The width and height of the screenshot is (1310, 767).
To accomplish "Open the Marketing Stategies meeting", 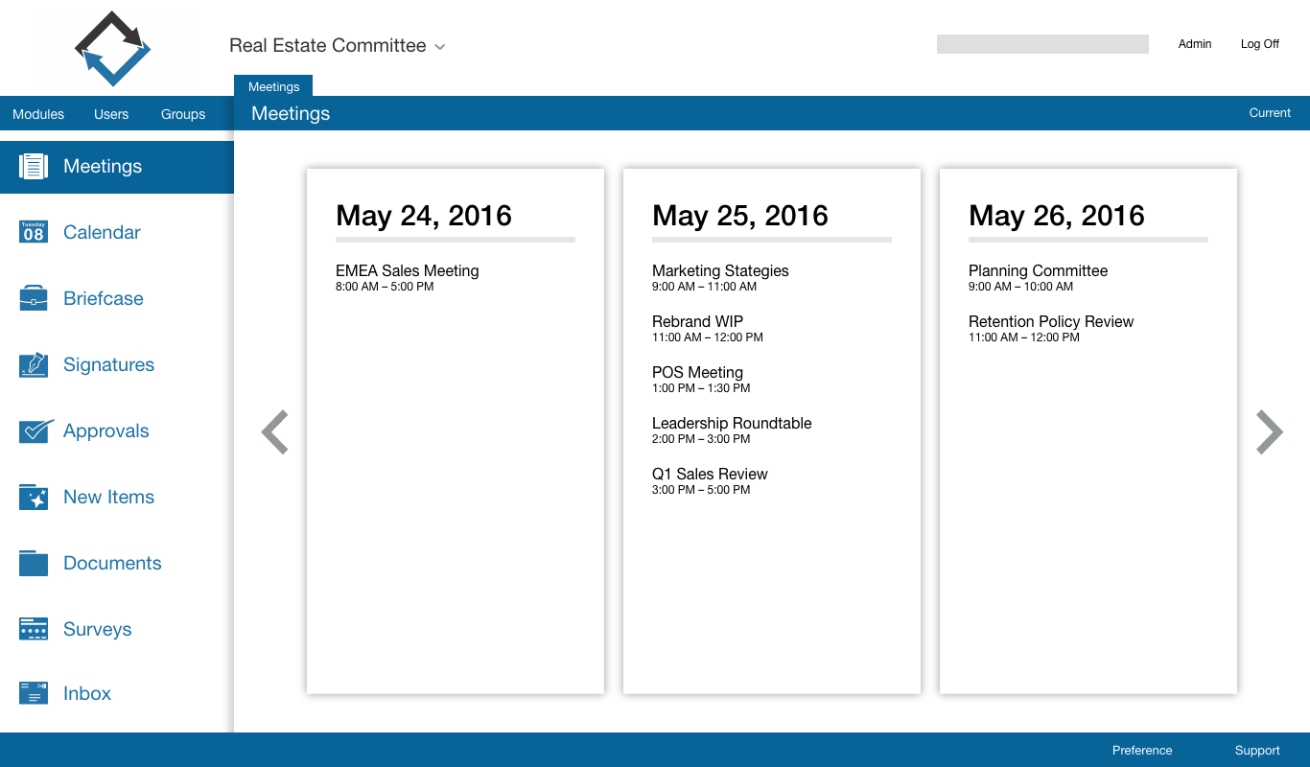I will (720, 271).
